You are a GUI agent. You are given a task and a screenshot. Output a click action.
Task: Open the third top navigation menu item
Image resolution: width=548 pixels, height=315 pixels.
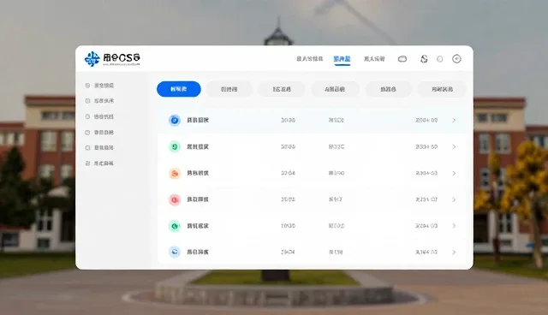(374, 59)
